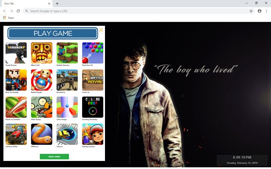Reload the page with the refresh icon

18,11
